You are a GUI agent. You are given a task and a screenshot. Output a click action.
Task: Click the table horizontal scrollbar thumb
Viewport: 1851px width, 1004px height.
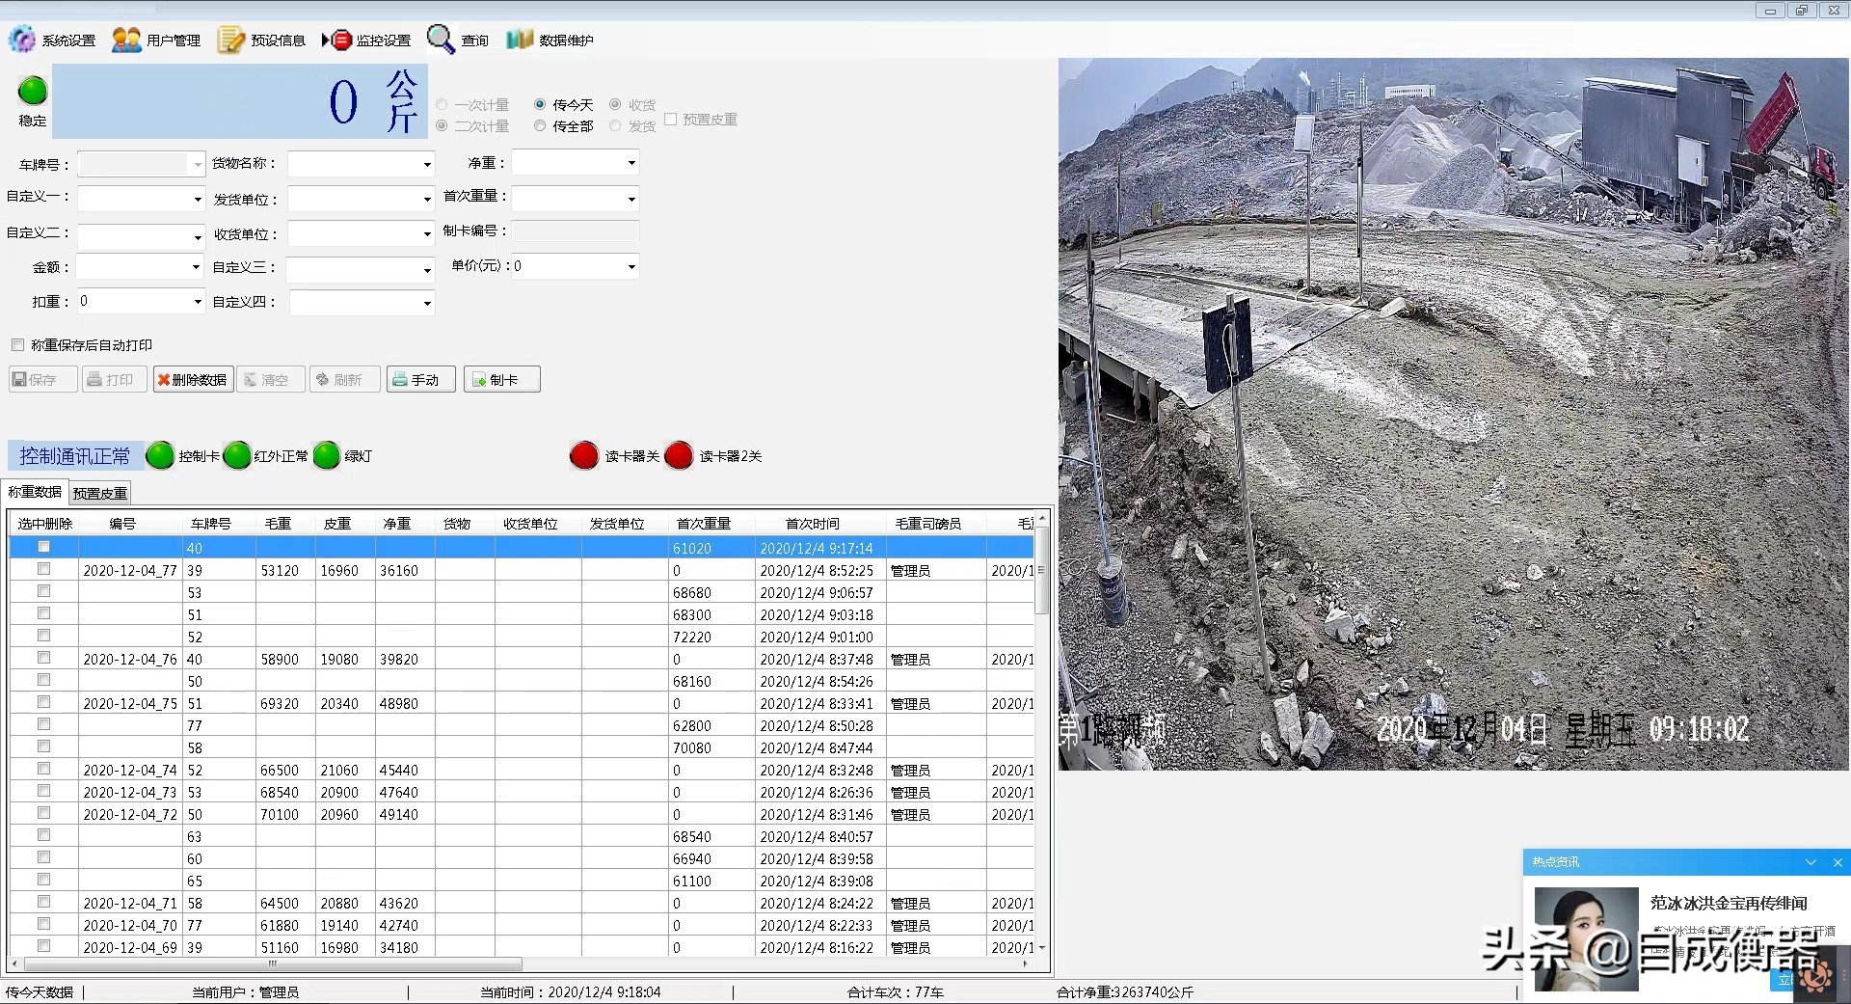(x=273, y=963)
